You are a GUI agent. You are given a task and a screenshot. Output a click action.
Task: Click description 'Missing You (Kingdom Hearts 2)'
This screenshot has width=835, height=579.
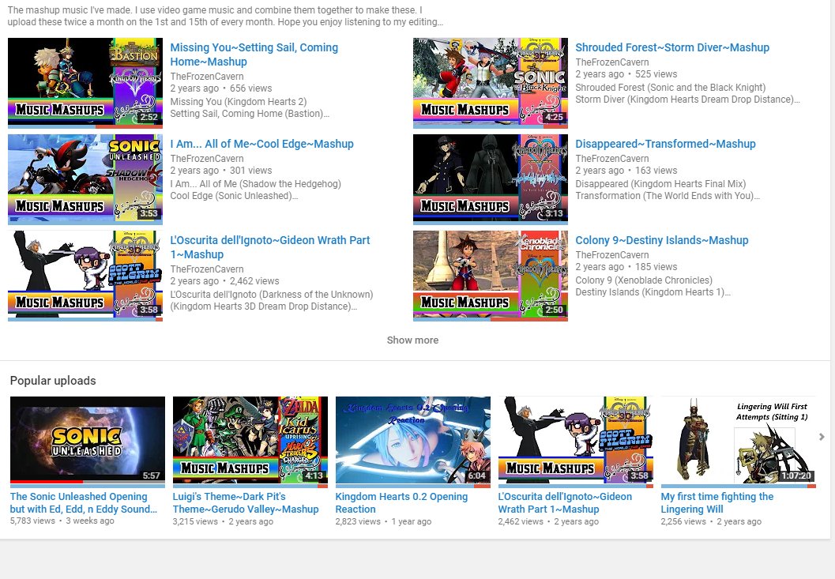[238, 102]
